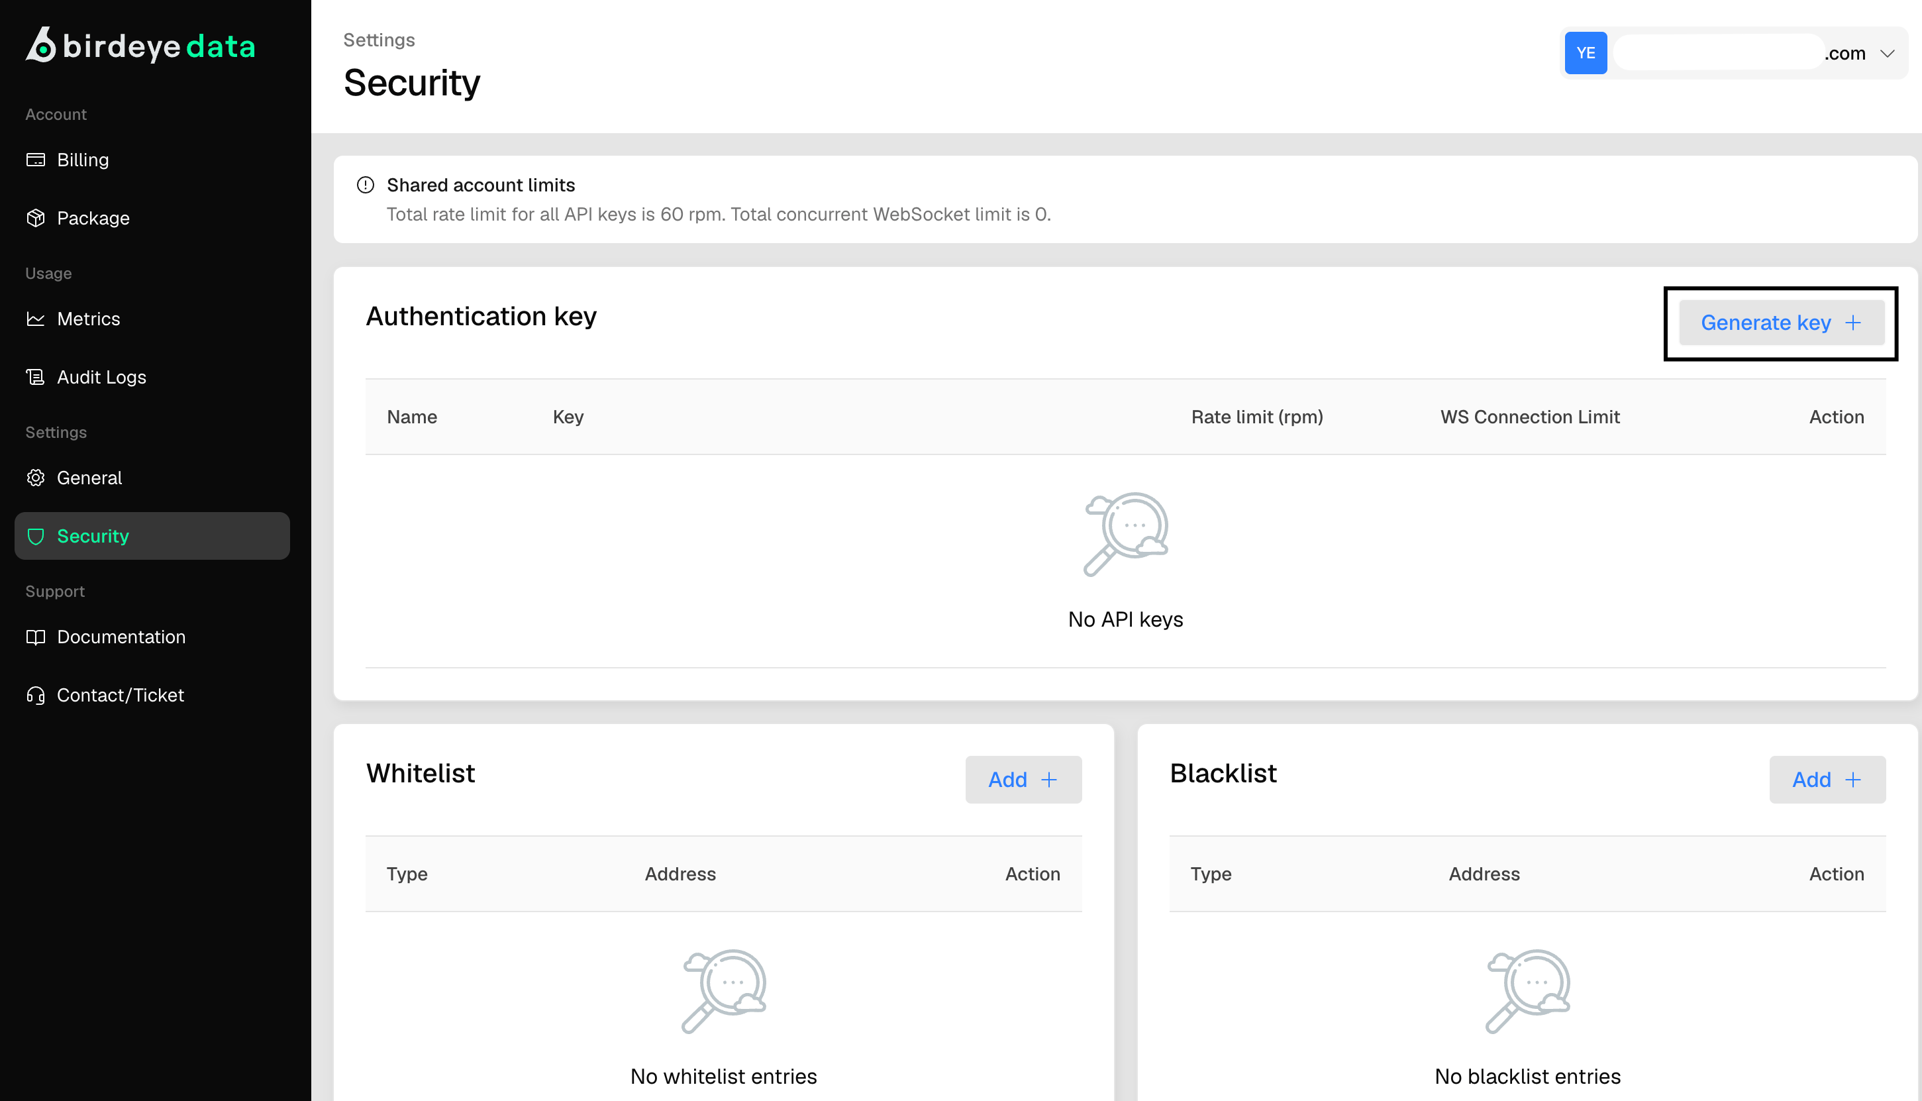Add a Blacklist entry
Screen dimensions: 1922x1101
[x=1827, y=780]
